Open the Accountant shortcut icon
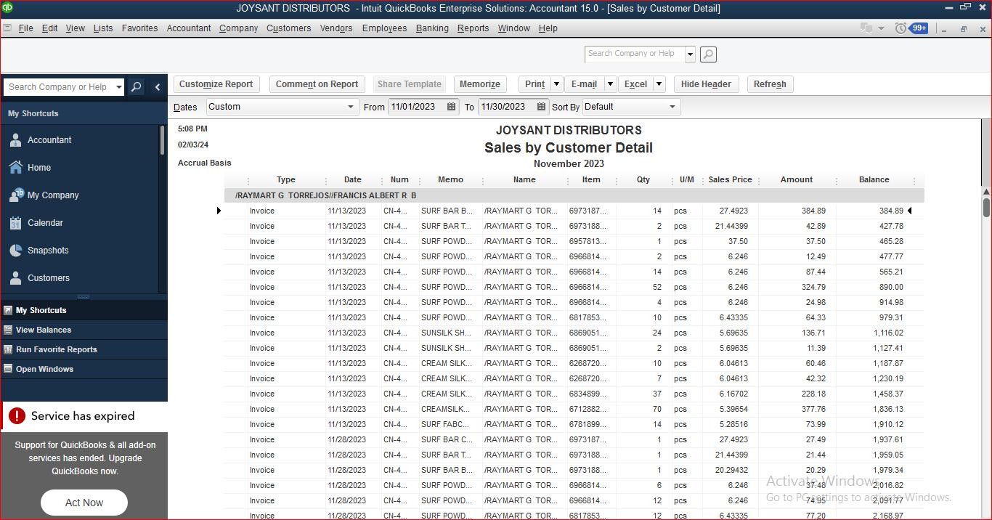Screen dimensions: 992x520 point(15,140)
